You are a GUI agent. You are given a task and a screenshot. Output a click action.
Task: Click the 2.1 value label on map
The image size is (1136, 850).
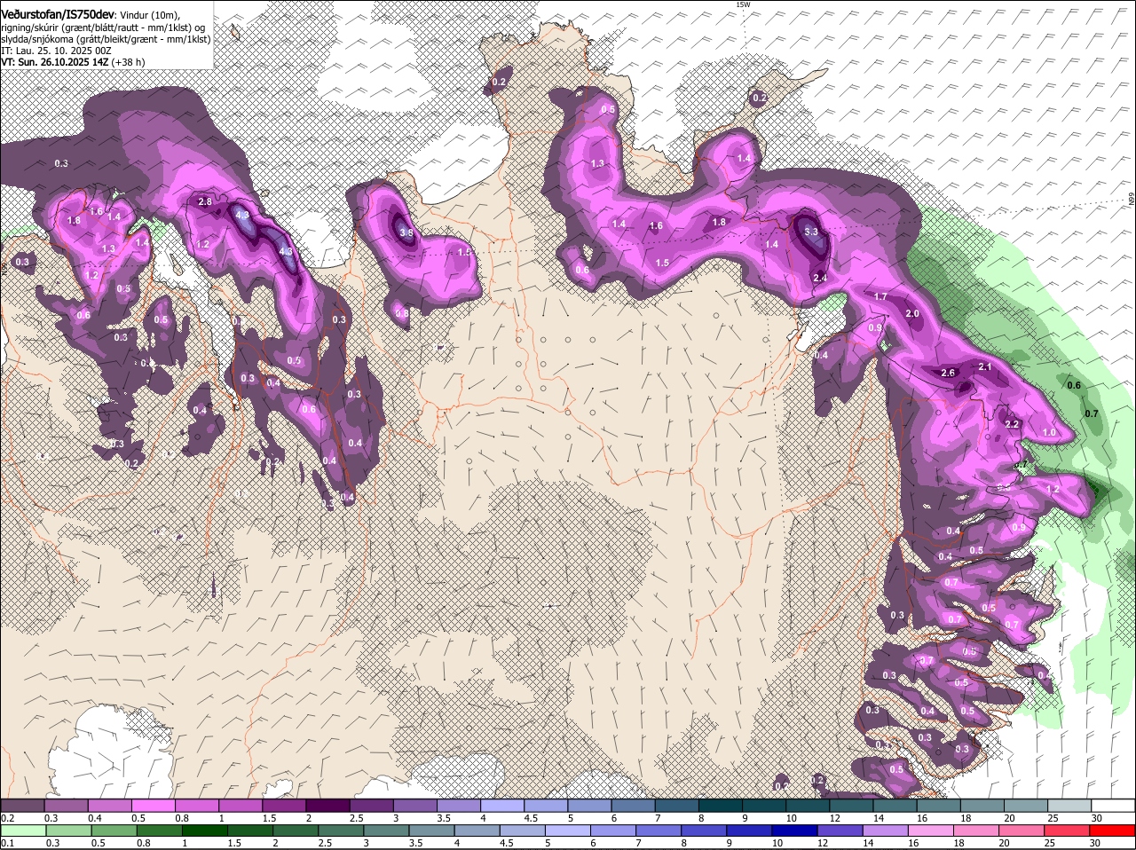coord(984,366)
